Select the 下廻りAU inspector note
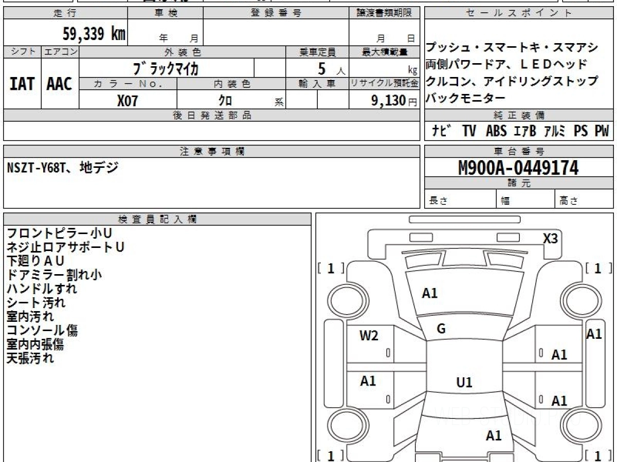Viewport: 617px width, 462px height. coord(35,261)
